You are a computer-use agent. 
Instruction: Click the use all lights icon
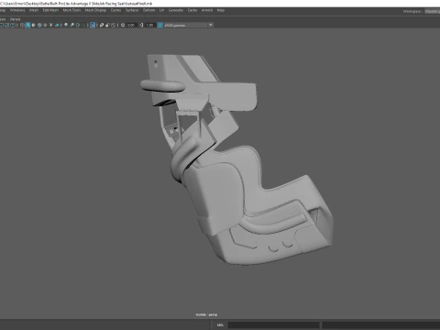(50, 25)
